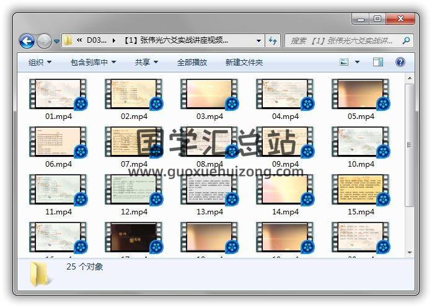Click the Back navigation arrow button
The width and height of the screenshot is (432, 308).
(x=27, y=41)
